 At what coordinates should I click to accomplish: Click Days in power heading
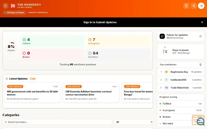(180, 50)
